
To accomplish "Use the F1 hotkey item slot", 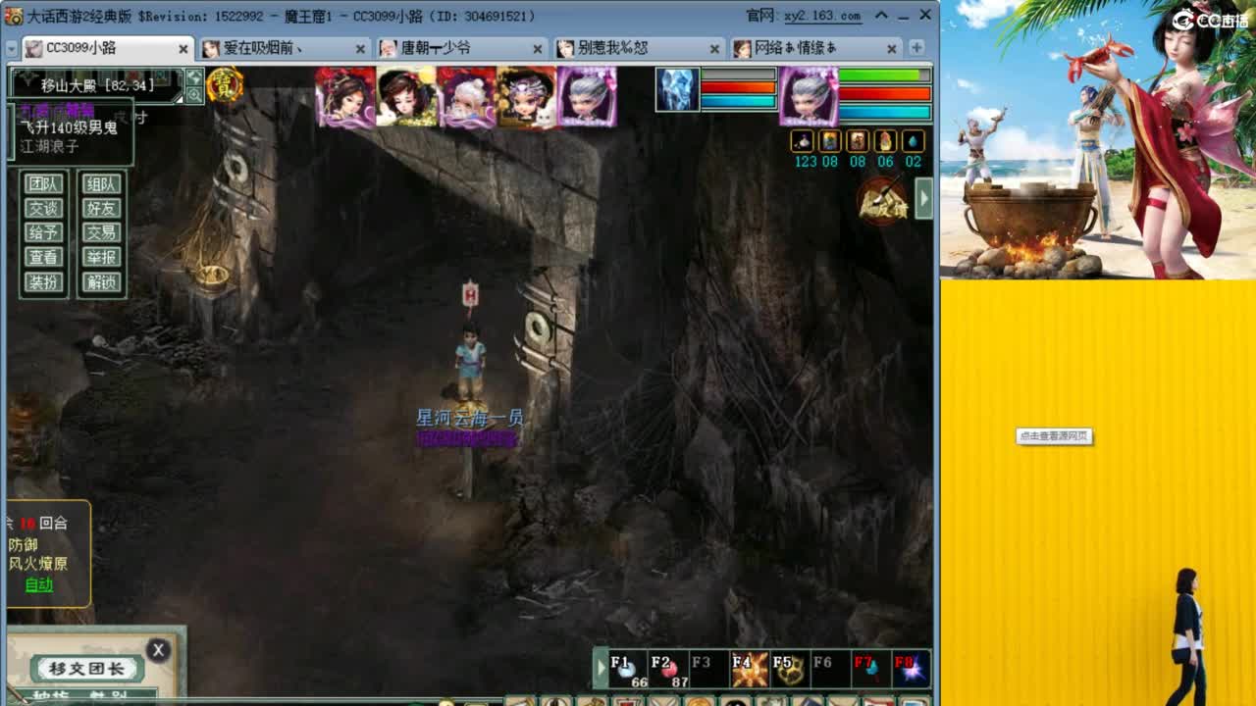I will (628, 669).
